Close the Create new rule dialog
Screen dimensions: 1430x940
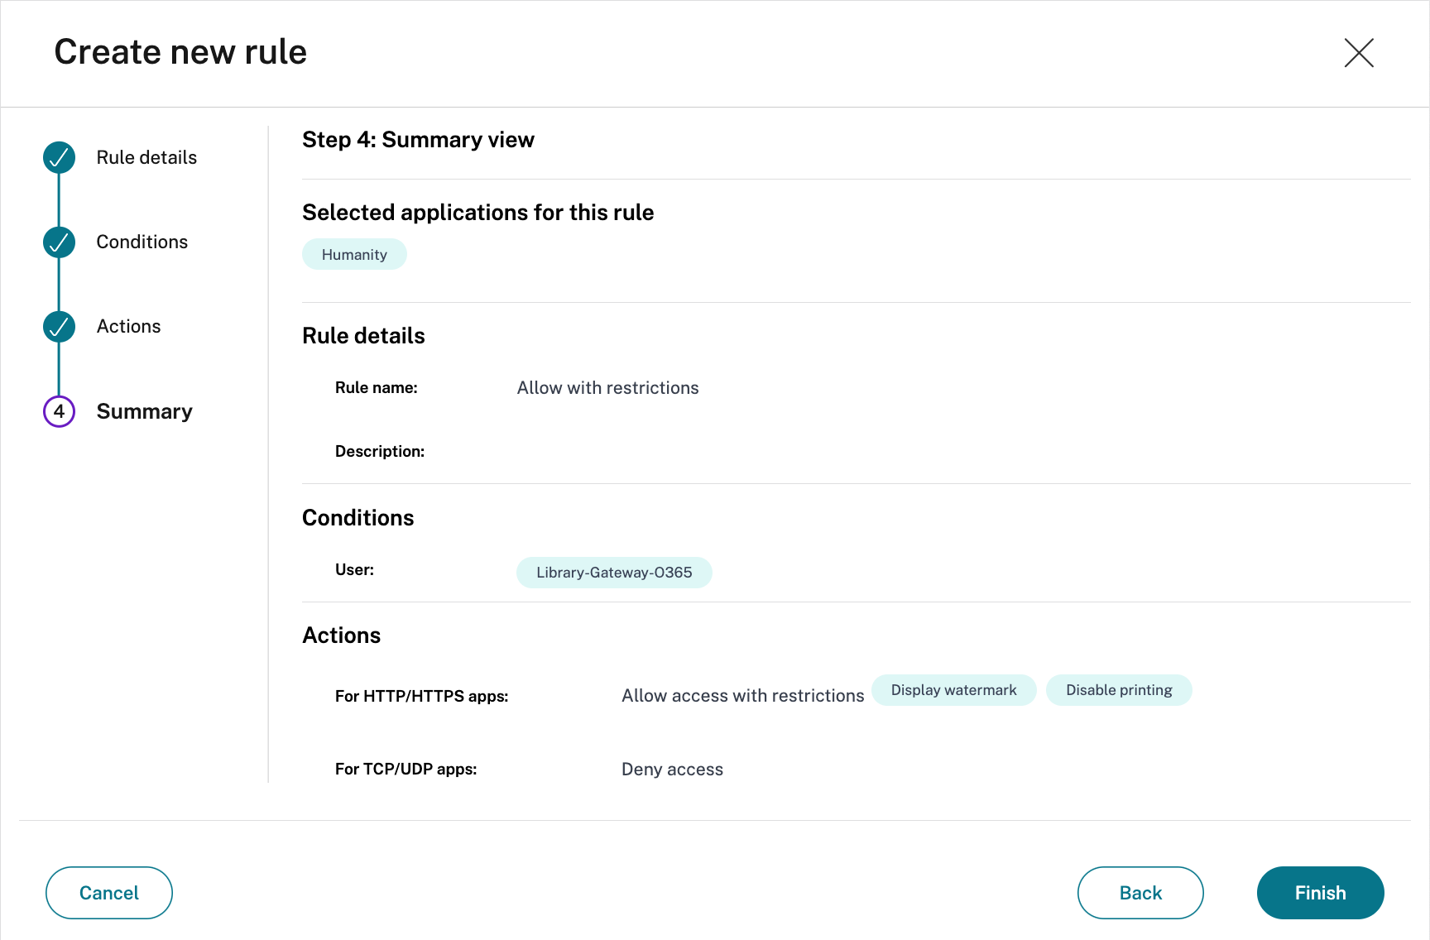[1358, 53]
